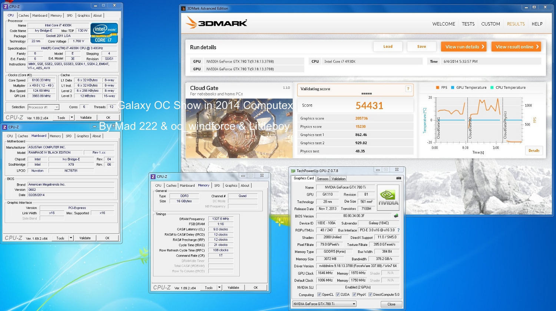
Task: Click the orange FPS legend swatch
Action: click(x=438, y=88)
